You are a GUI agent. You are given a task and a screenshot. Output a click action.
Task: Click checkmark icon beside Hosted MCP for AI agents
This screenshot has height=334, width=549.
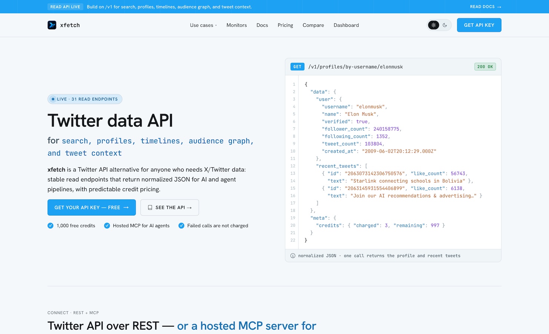point(107,225)
